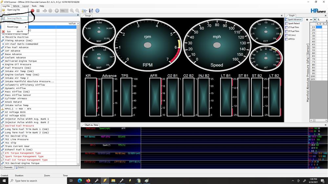Image resolution: width=328 pixels, height=184 pixels.
Task: Click the TPS bar gauge
Action: [x=126, y=97]
